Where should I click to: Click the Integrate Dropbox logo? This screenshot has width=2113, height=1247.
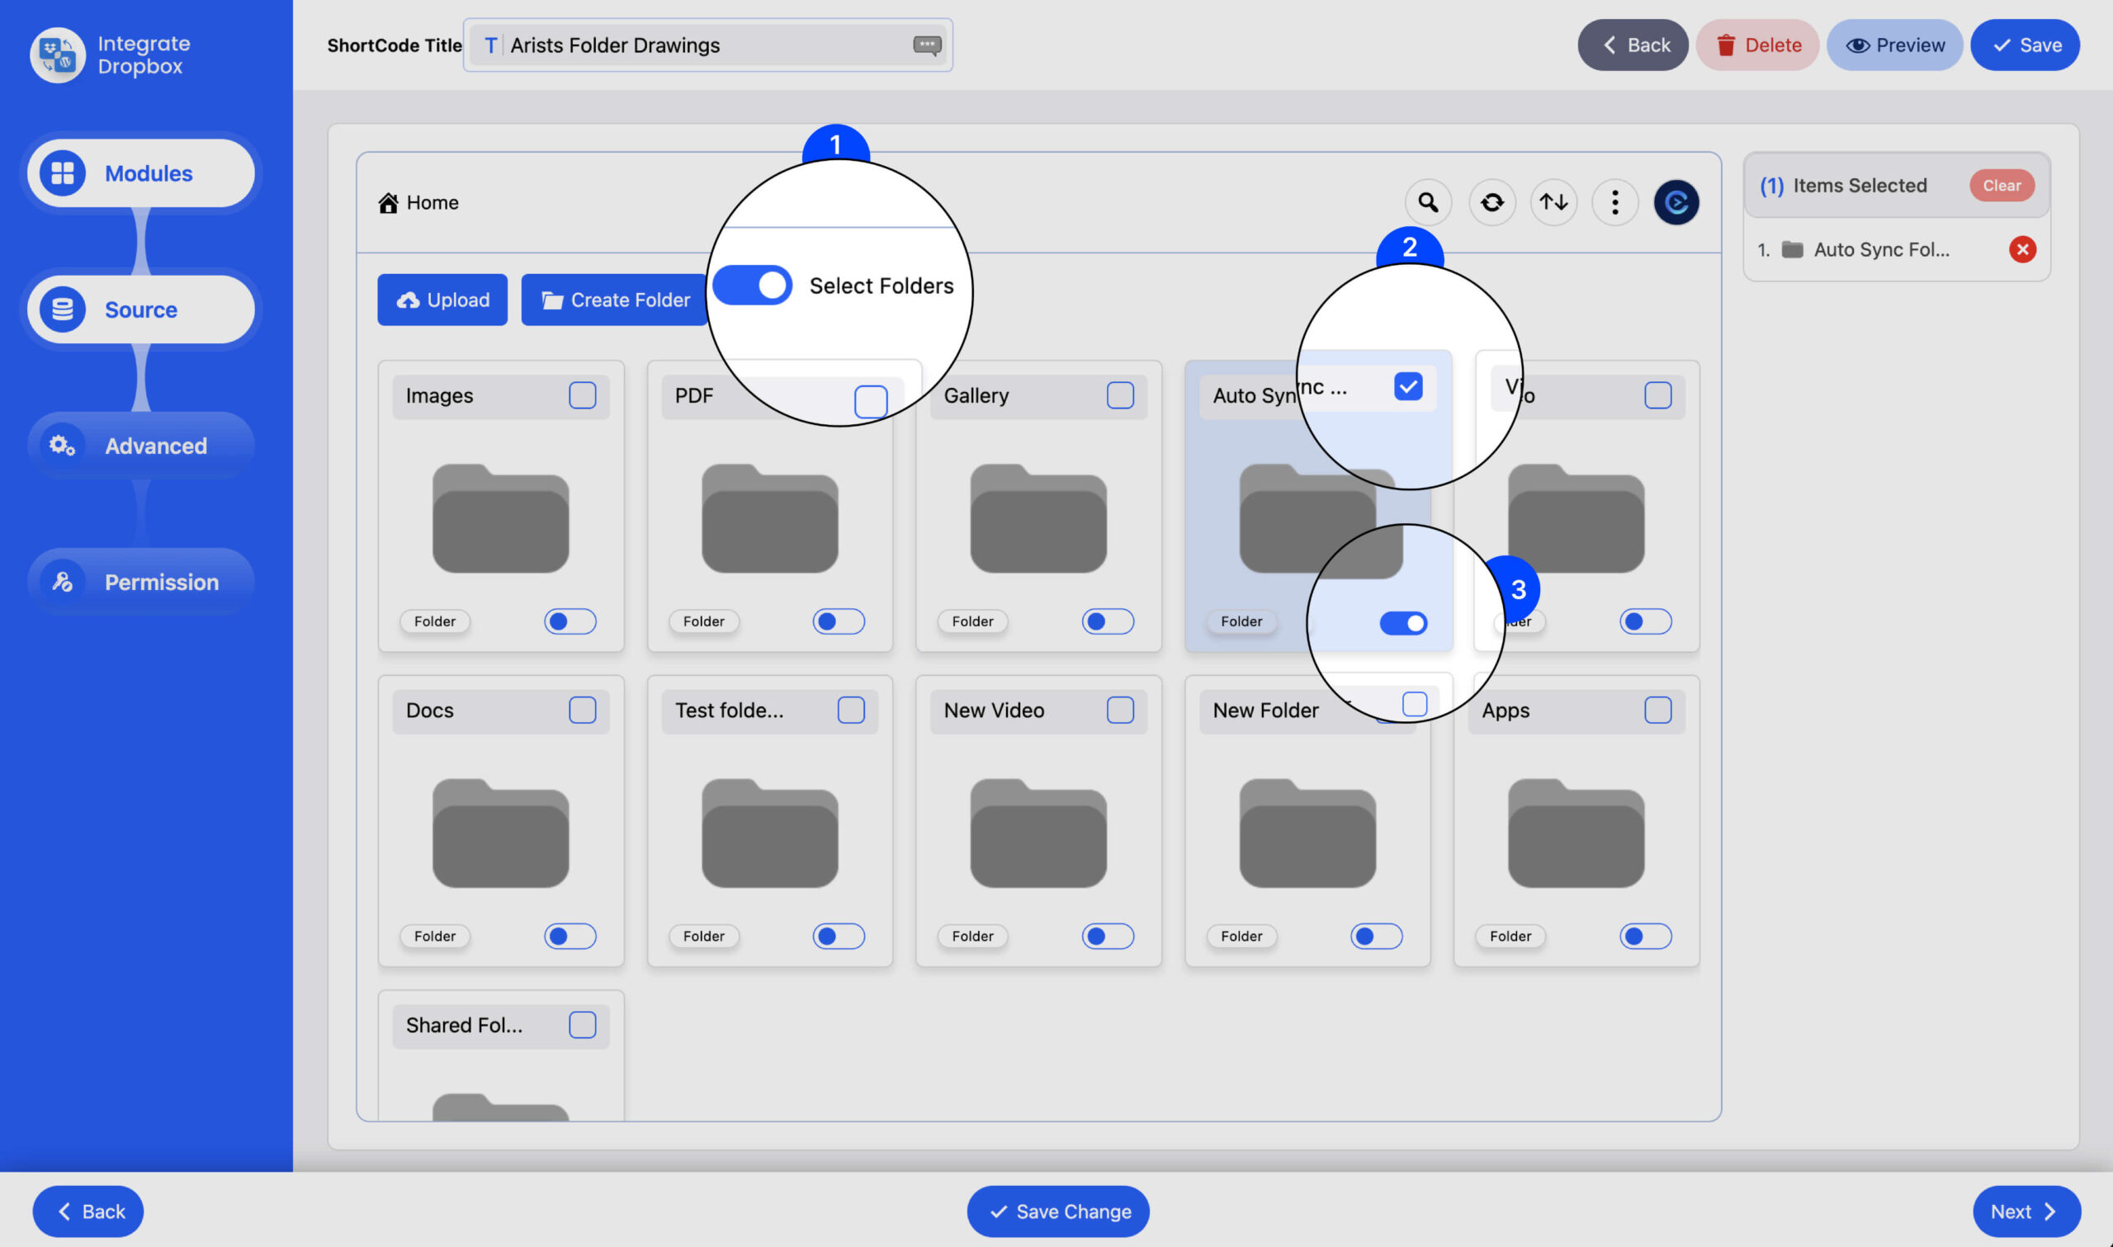click(58, 54)
